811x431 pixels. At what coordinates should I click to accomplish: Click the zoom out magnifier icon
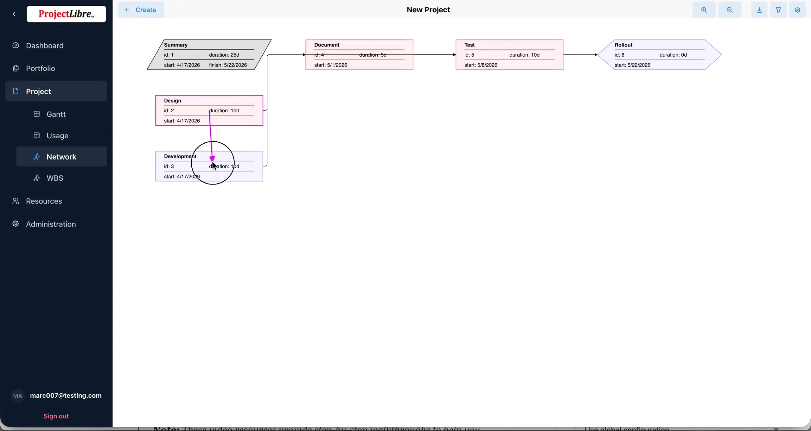[x=730, y=10]
